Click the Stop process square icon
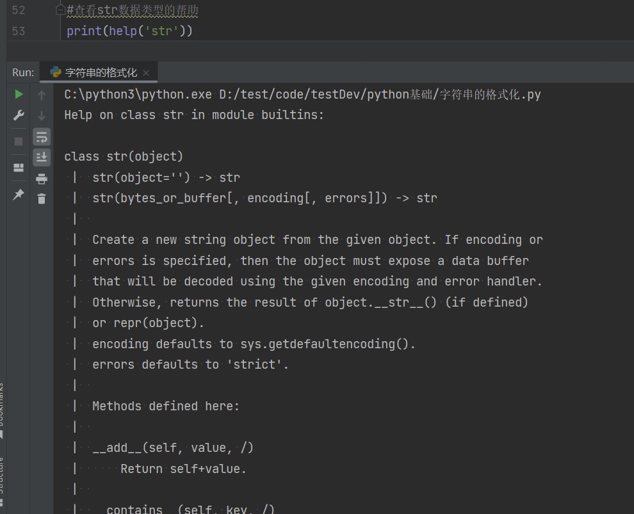634x514 pixels. coord(19,141)
